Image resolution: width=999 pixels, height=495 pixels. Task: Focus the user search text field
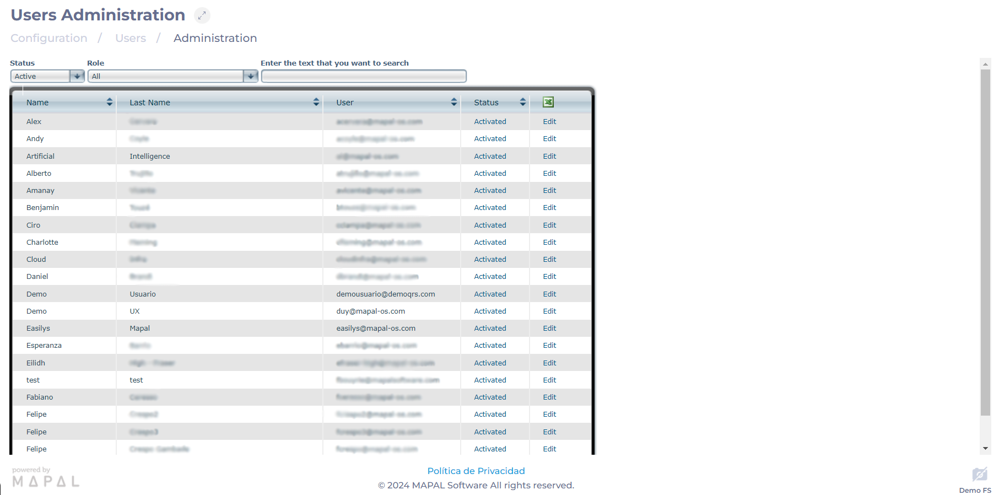364,76
